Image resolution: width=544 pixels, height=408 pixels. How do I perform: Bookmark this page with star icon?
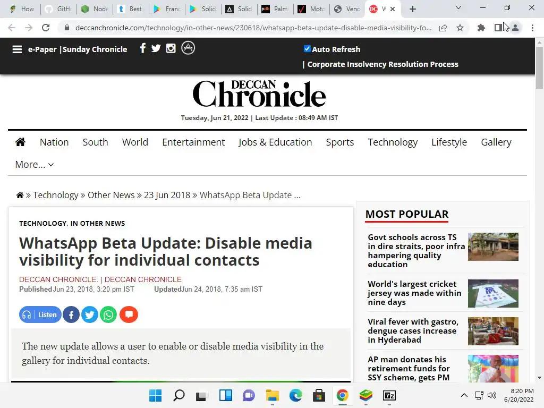(x=460, y=28)
